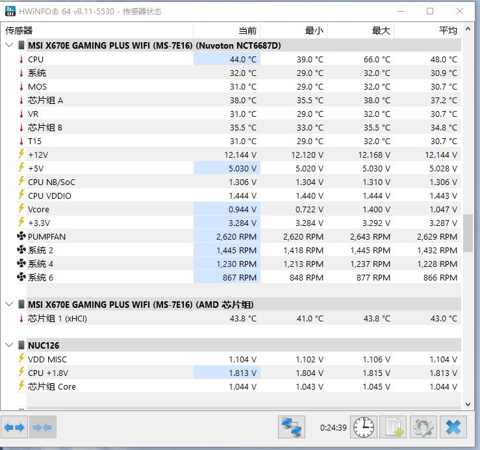Viewport: 480px width, 450px height.
Task: Click the thermometer icon beside 芯片组 A
Action: (21, 101)
